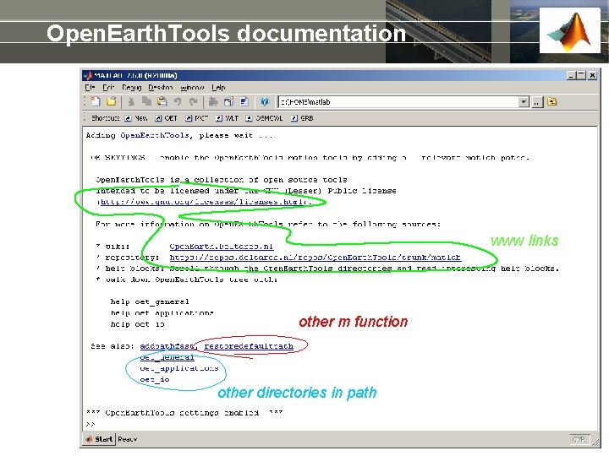Open the File menu
This screenshot has height=456, width=609.
91,88
